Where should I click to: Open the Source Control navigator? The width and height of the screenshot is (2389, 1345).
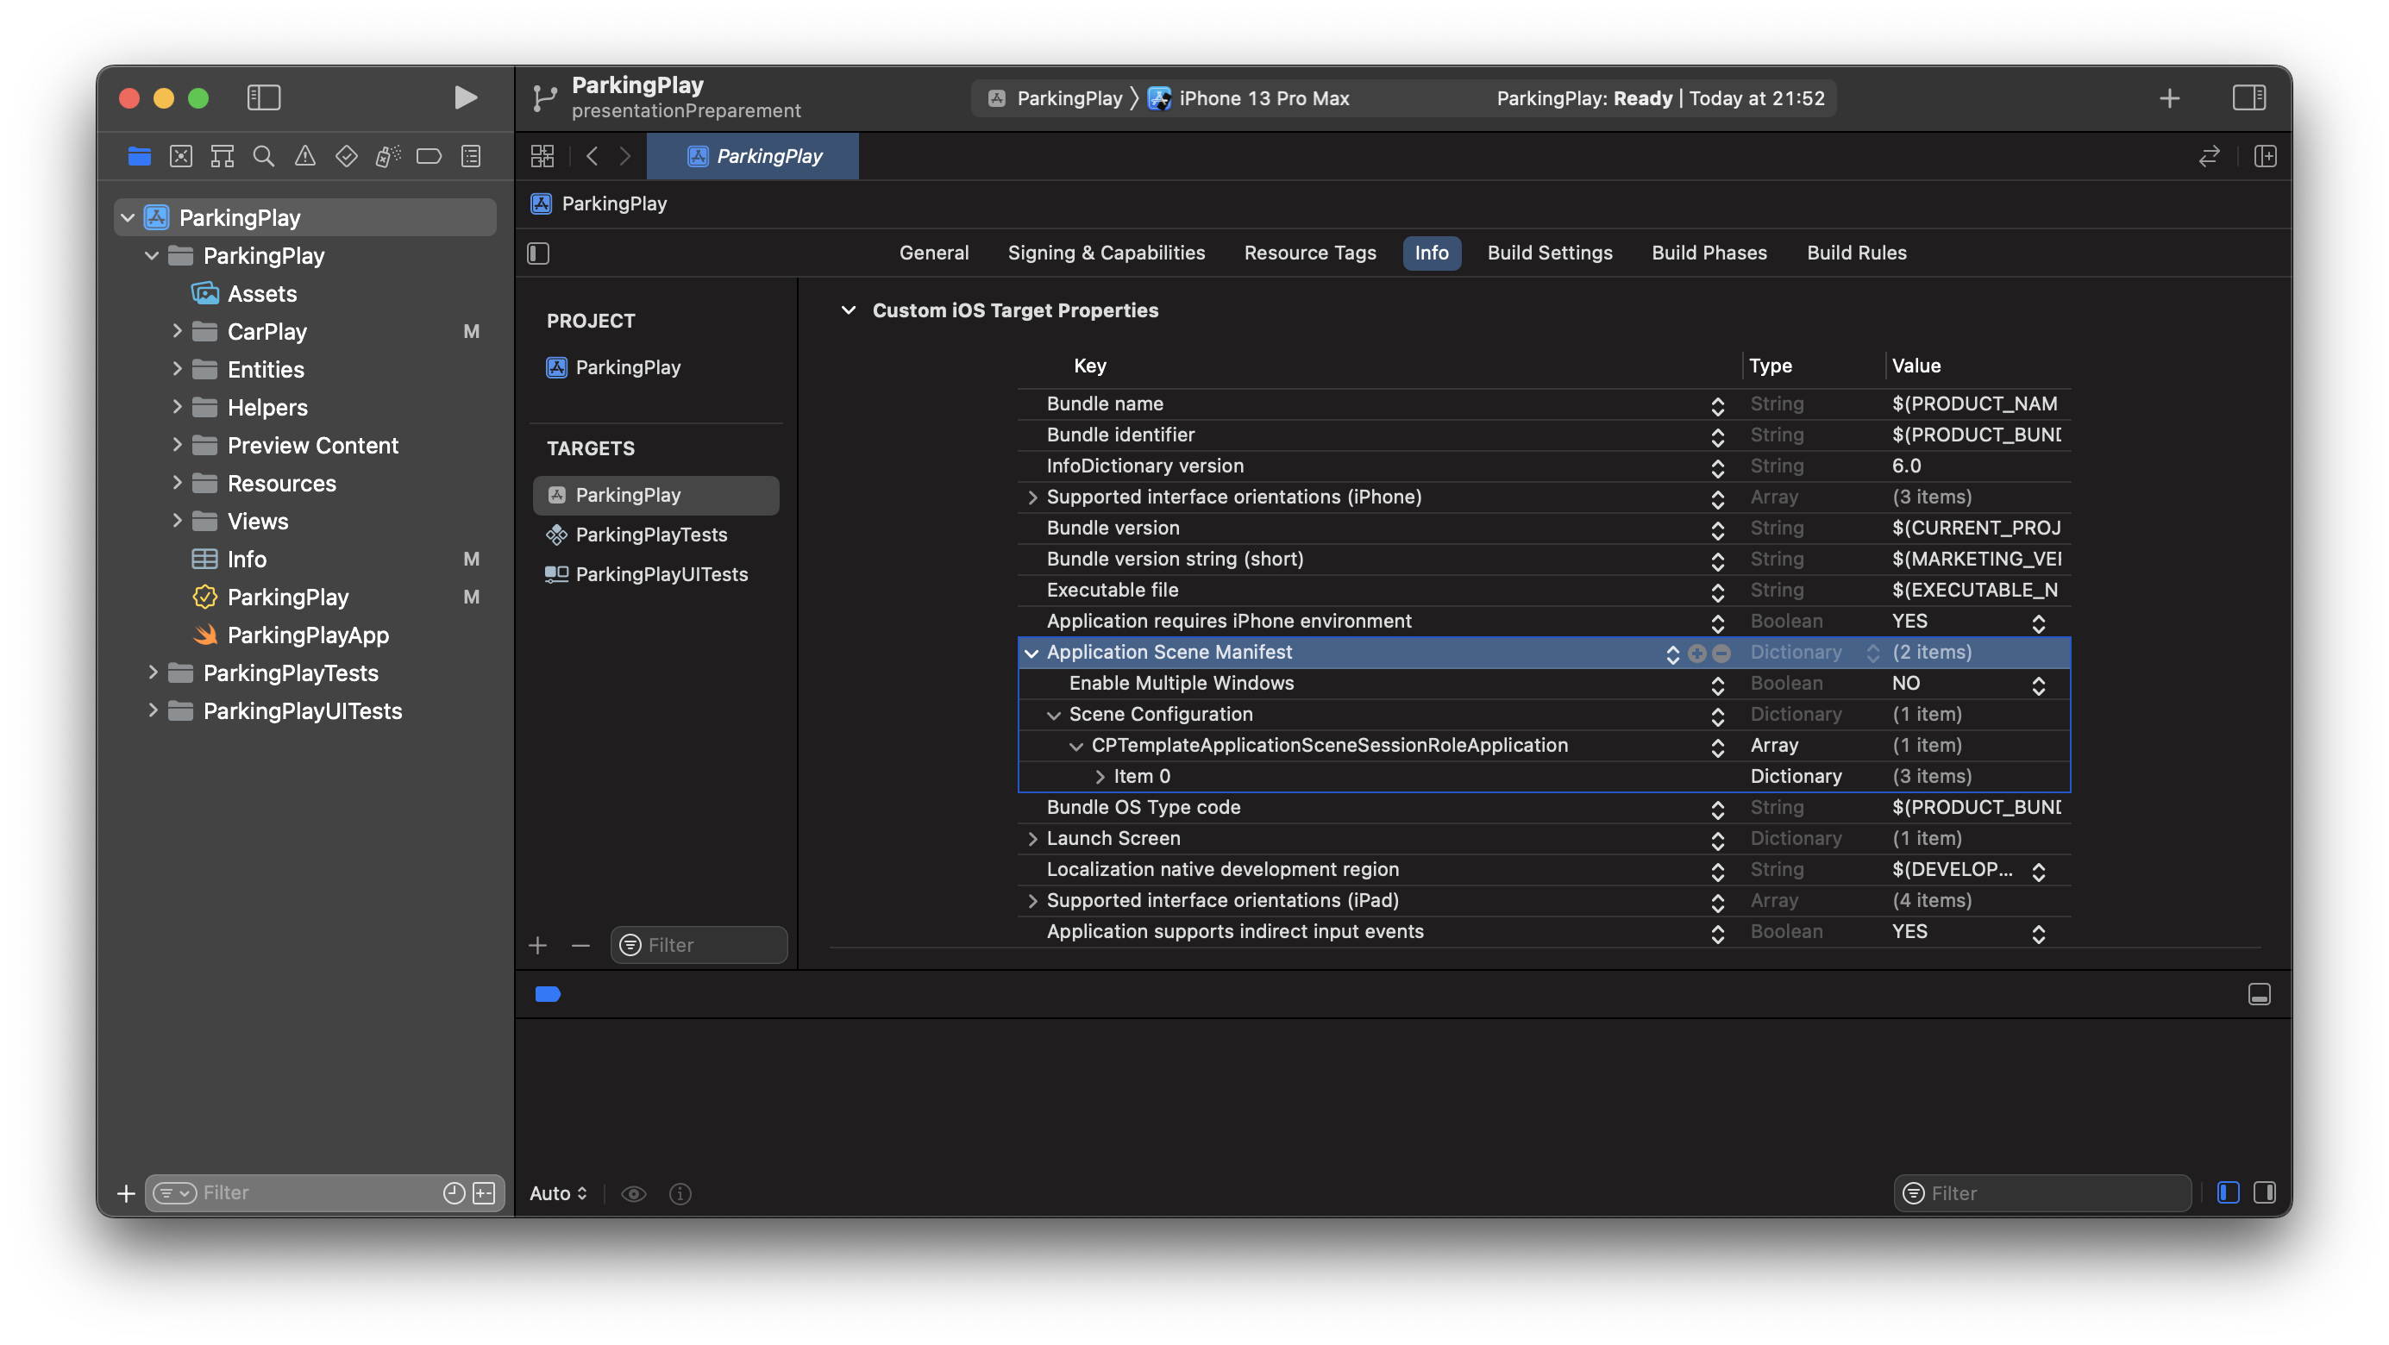181,156
